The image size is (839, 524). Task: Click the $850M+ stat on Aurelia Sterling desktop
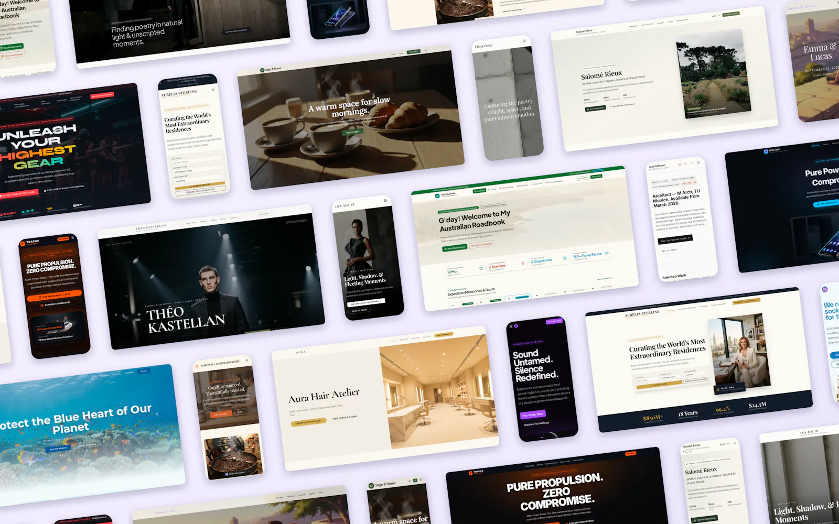(x=653, y=418)
